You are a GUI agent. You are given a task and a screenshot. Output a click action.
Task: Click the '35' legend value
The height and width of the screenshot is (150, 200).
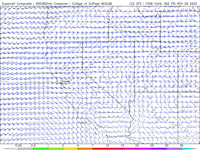tap(181, 145)
